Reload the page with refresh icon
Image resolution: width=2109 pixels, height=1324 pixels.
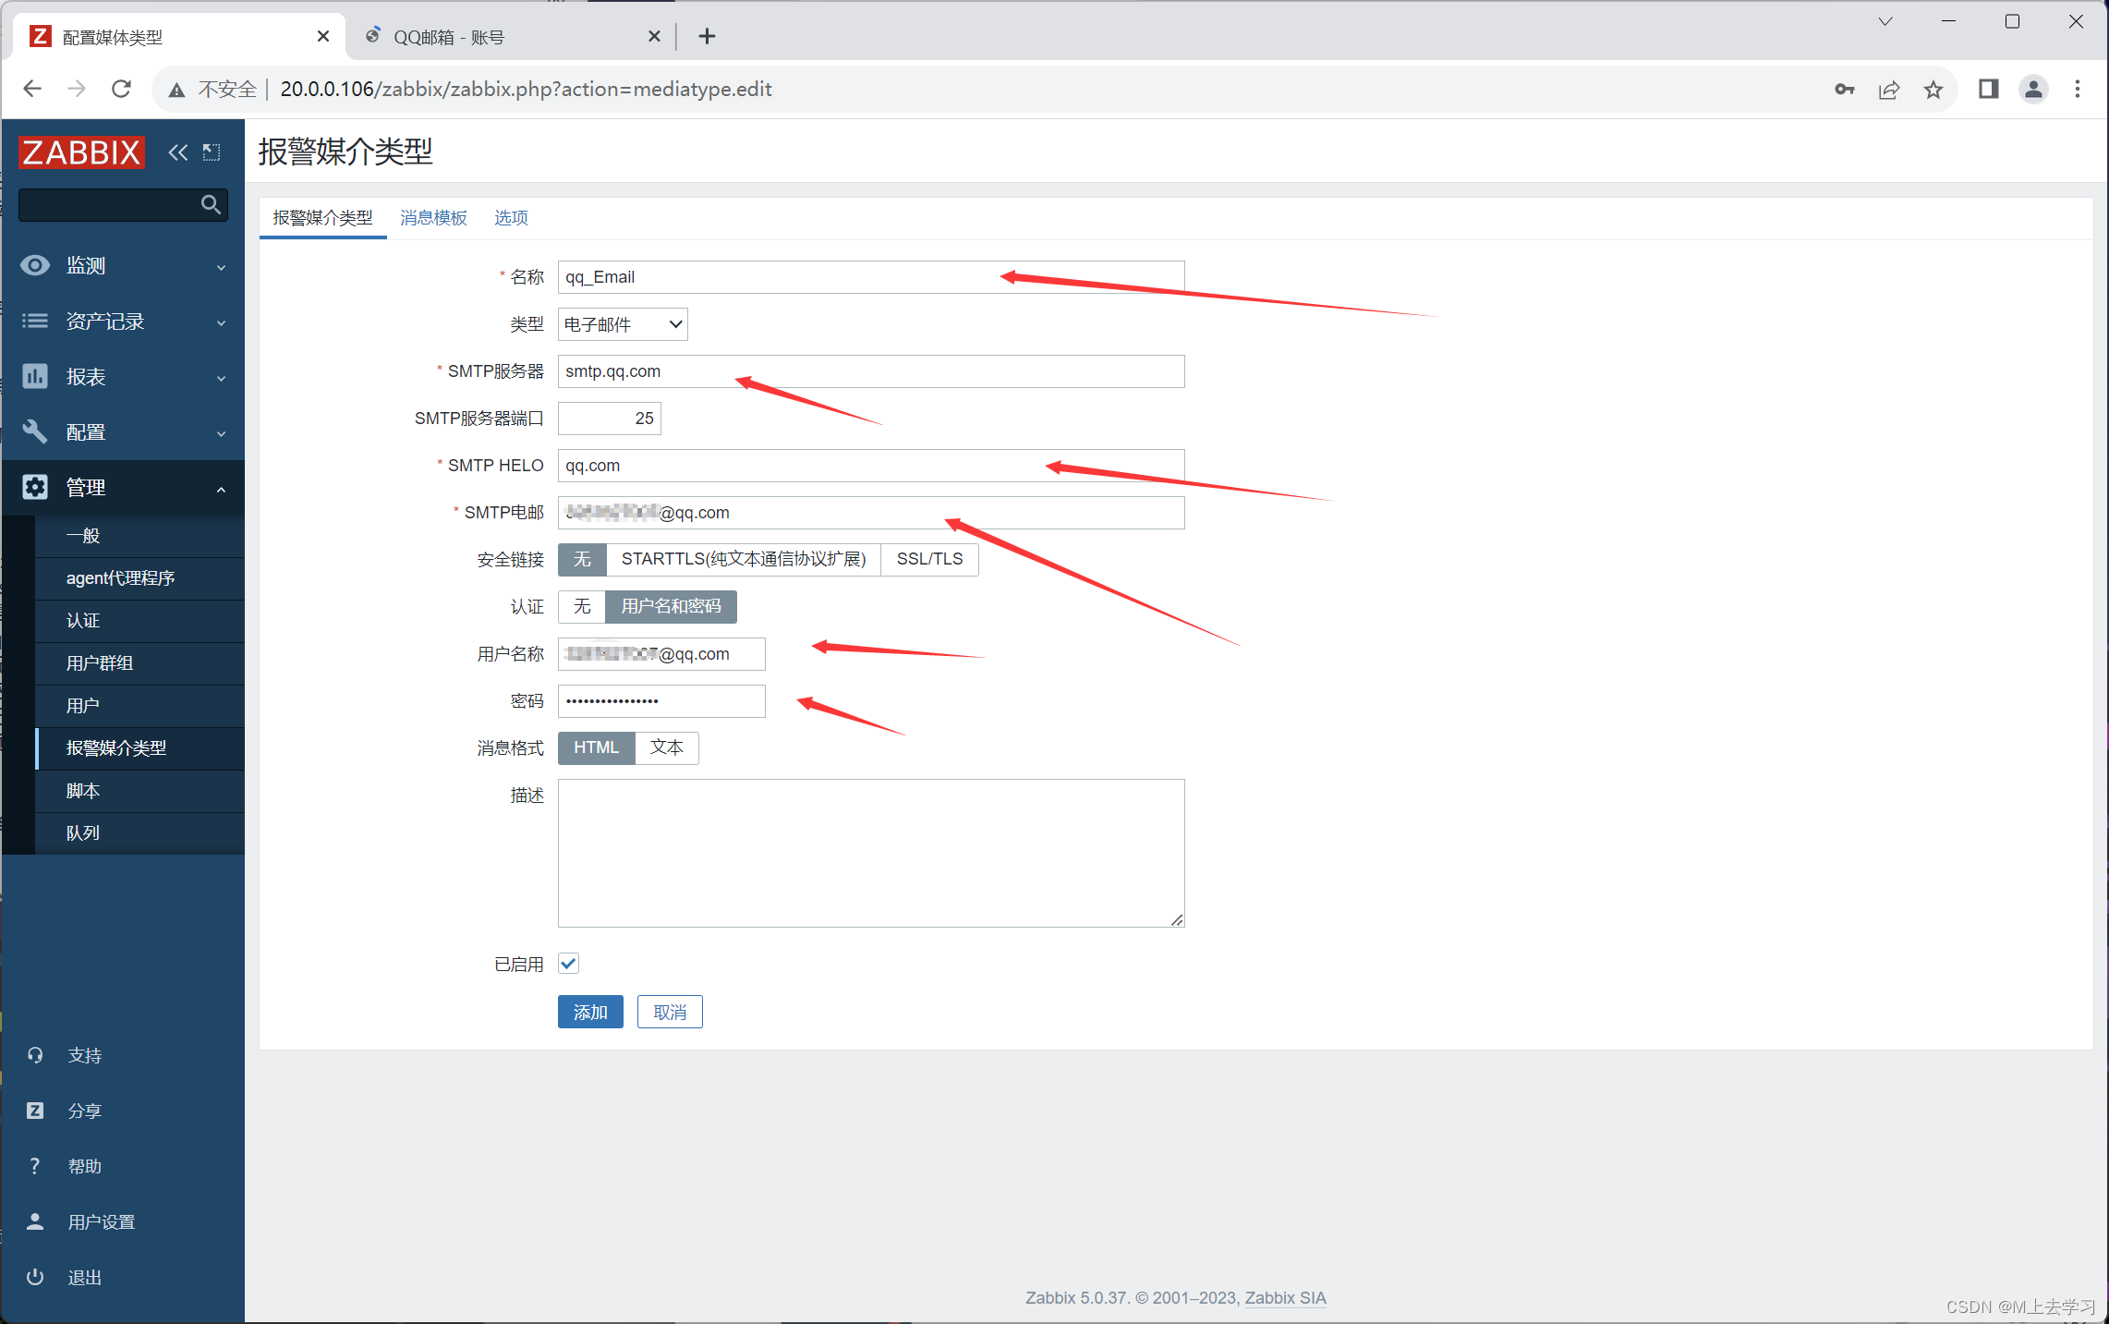pyautogui.click(x=121, y=89)
